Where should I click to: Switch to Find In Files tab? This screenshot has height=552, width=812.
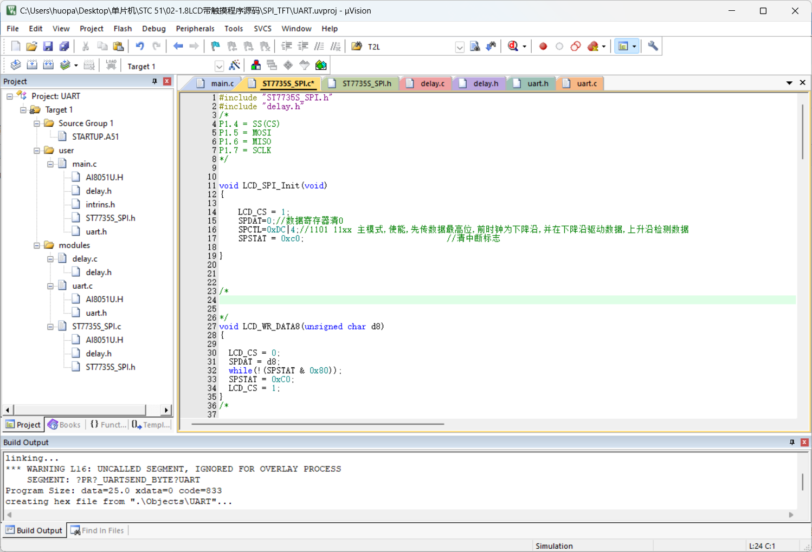coord(98,530)
